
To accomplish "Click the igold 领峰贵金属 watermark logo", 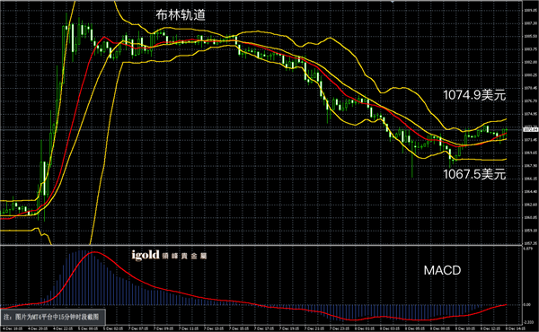I will [x=169, y=255].
